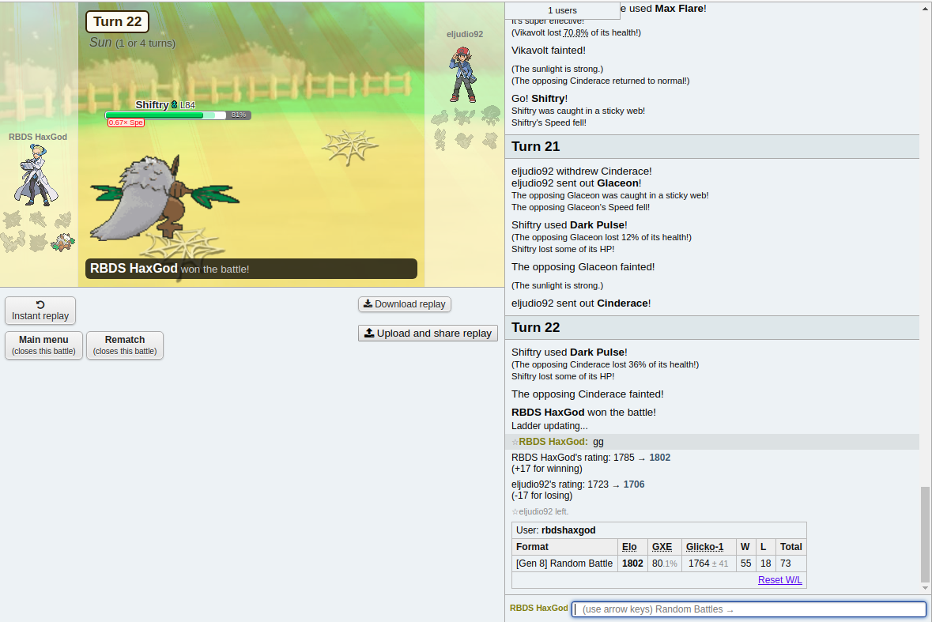The height and width of the screenshot is (622, 932).
Task: Click the "[Gen 8] Random Battle" table cell
Action: [564, 564]
